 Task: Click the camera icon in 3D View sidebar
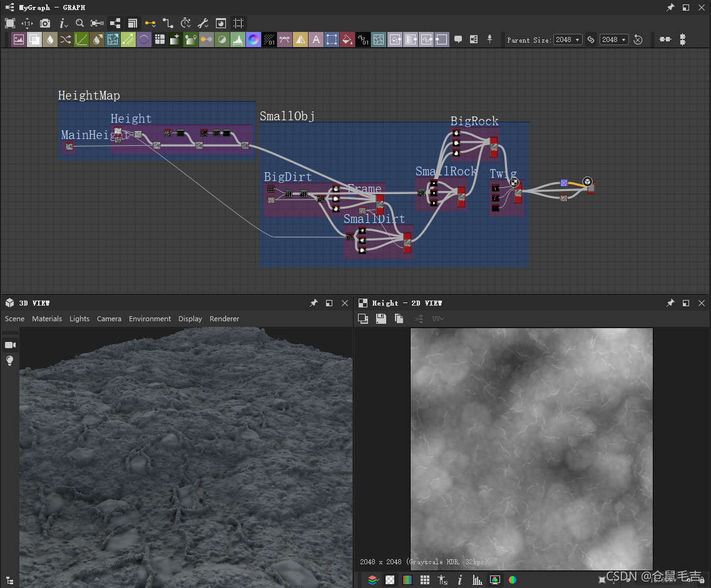click(x=10, y=345)
